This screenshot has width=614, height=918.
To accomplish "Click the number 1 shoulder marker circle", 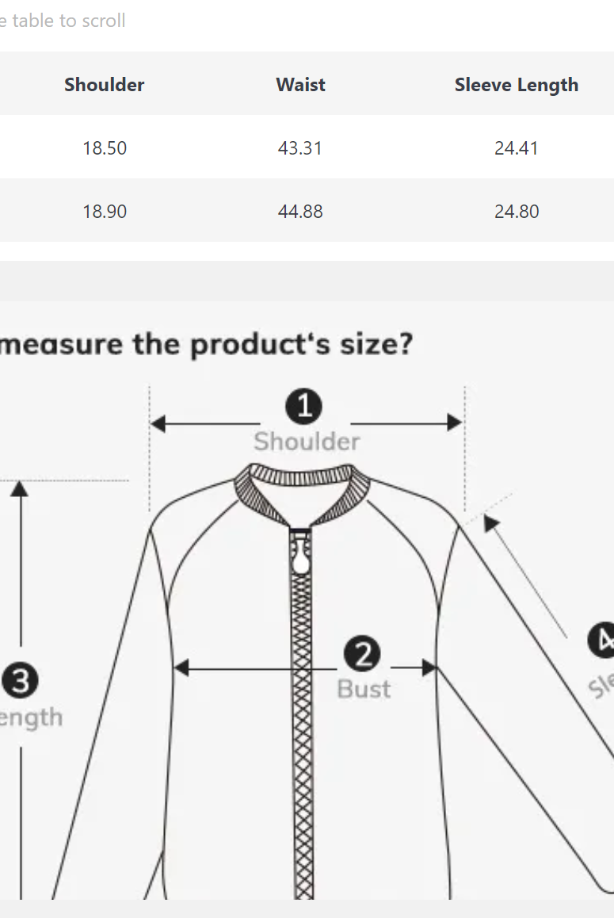I will click(303, 407).
